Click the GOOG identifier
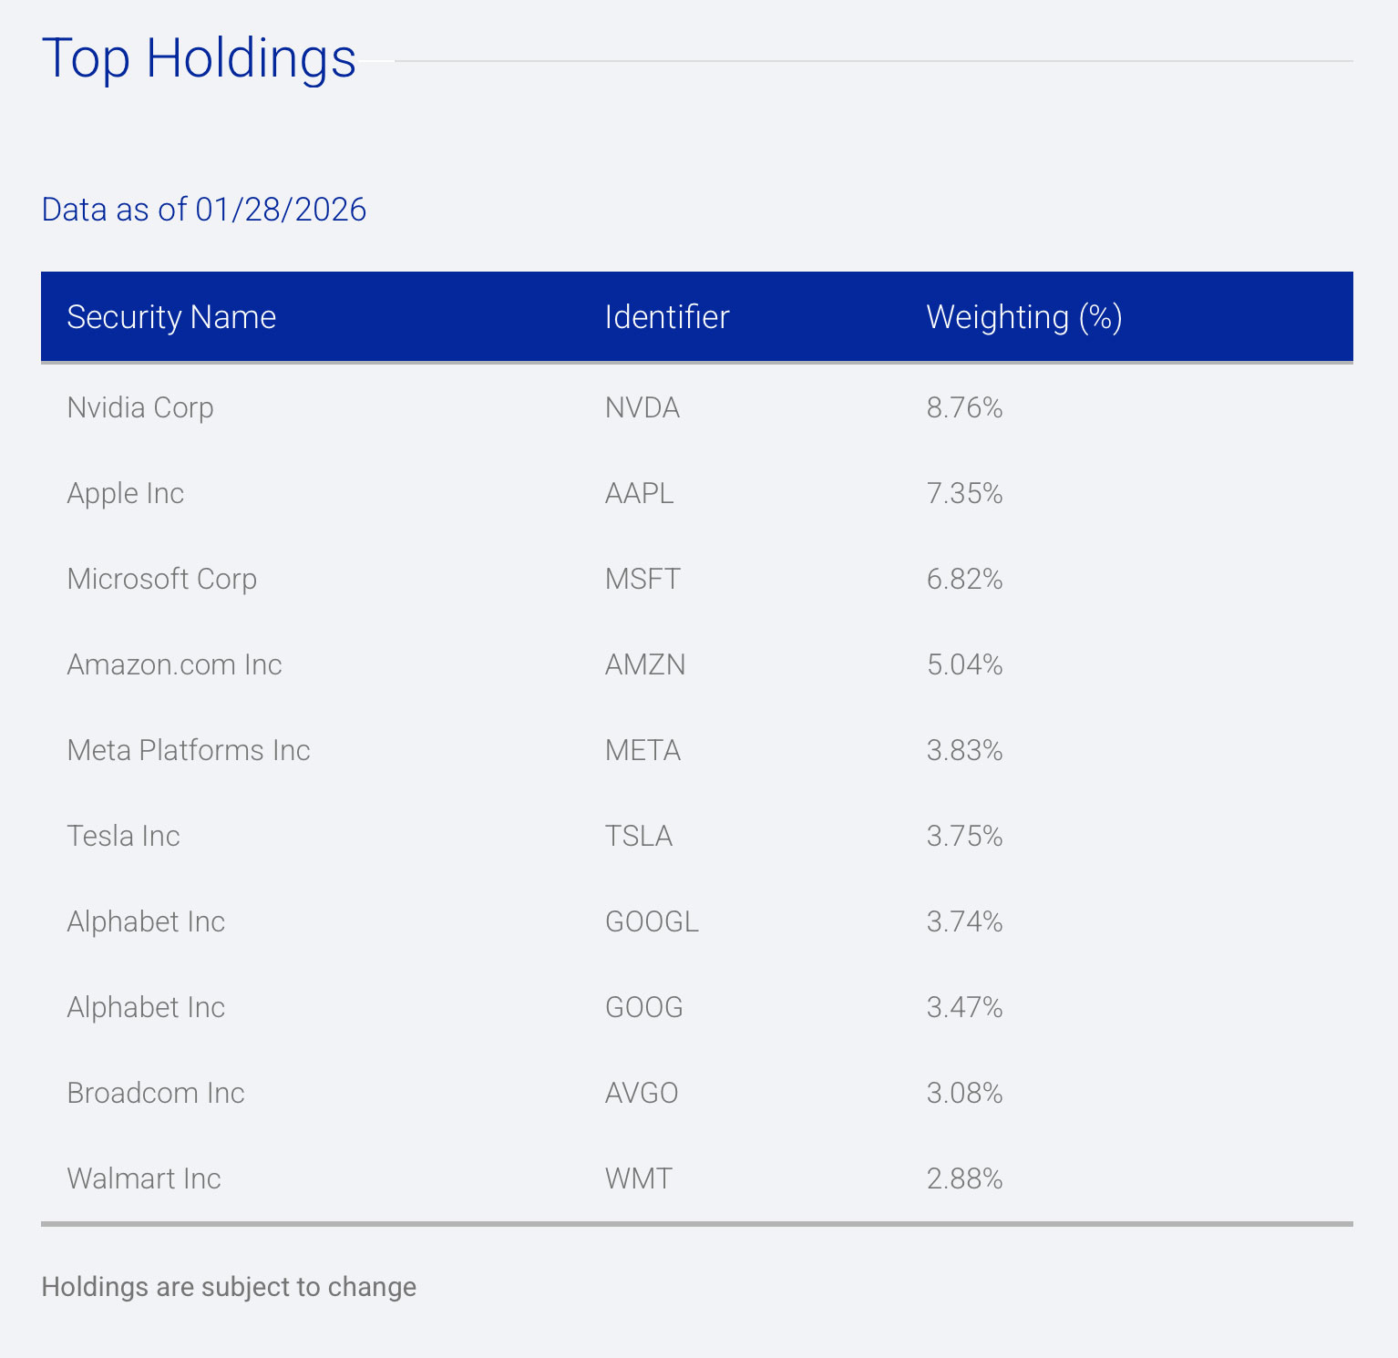Screen dimensions: 1398x1358 [x=644, y=1007]
